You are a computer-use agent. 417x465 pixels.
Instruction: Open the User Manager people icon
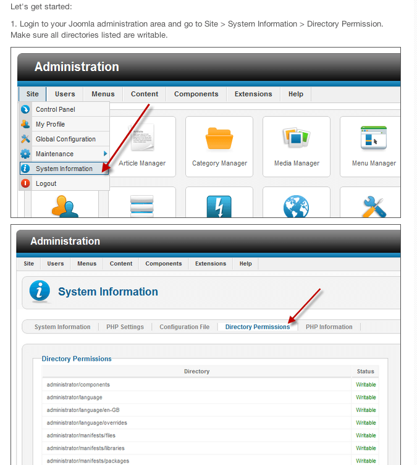pyautogui.click(x=65, y=206)
